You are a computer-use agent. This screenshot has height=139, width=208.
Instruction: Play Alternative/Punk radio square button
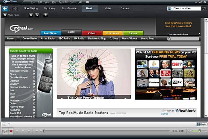click(34, 71)
